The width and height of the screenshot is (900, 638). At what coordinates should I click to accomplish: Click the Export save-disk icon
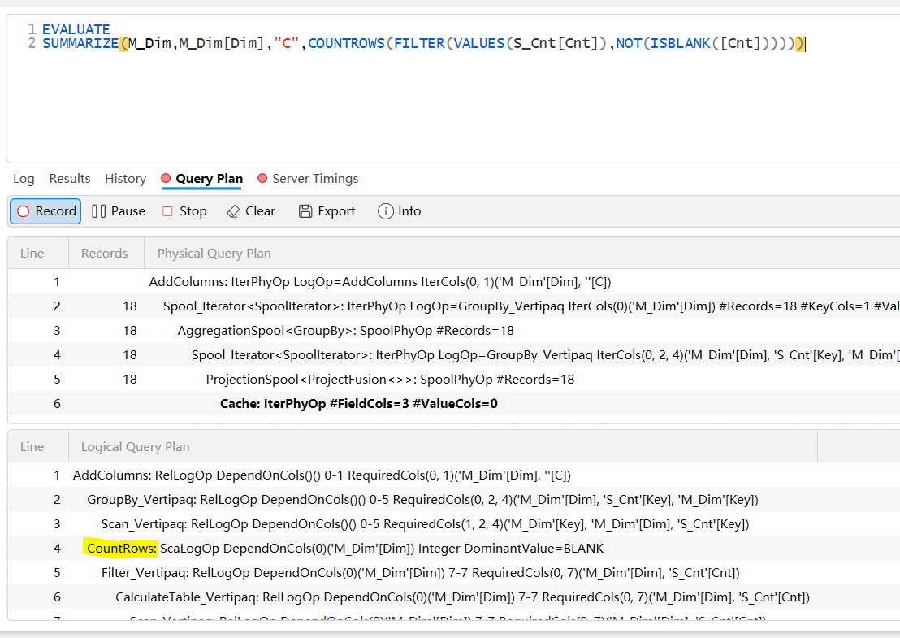[305, 211]
